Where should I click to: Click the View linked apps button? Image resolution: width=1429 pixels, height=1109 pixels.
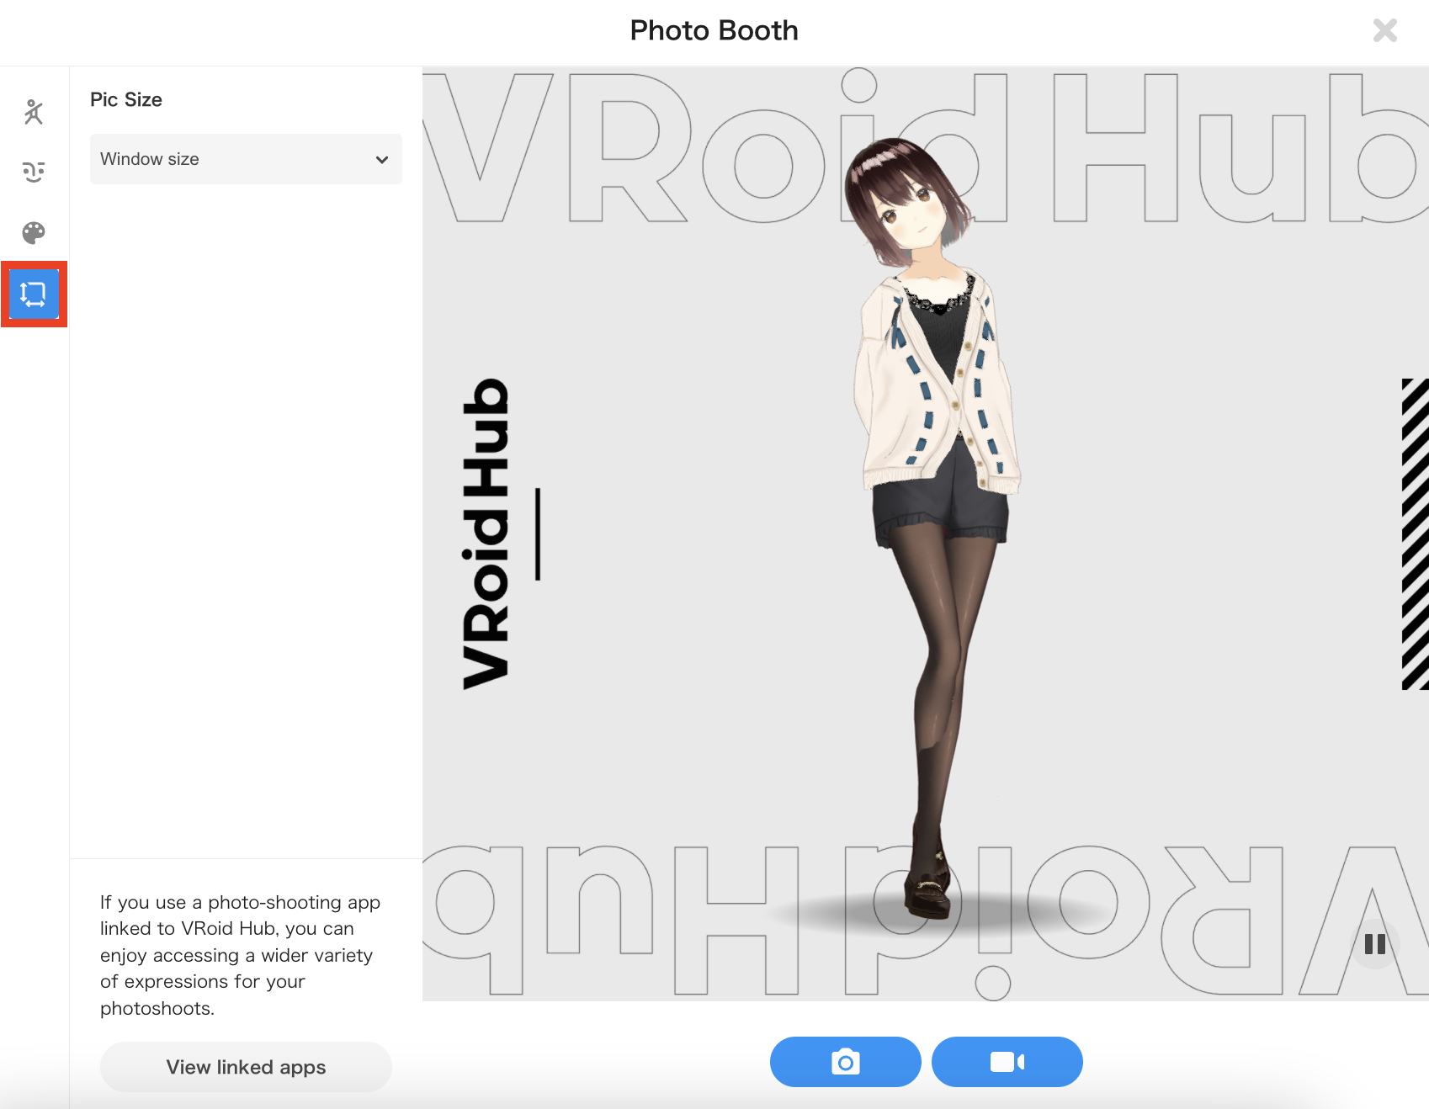(246, 1067)
